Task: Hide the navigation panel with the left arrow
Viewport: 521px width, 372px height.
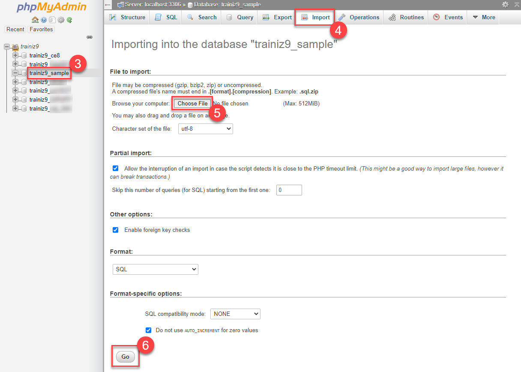Action: pyautogui.click(x=107, y=4)
